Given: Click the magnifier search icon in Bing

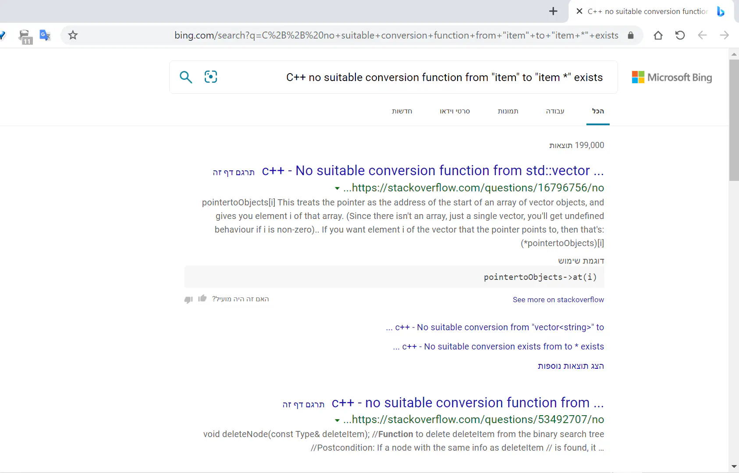Looking at the screenshot, I should pos(186,77).
